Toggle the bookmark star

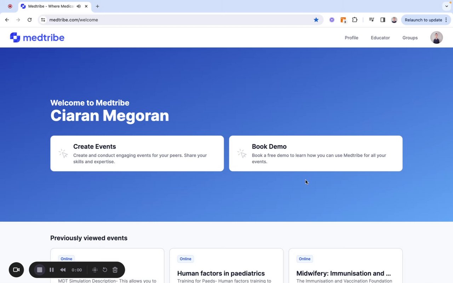[316, 20]
